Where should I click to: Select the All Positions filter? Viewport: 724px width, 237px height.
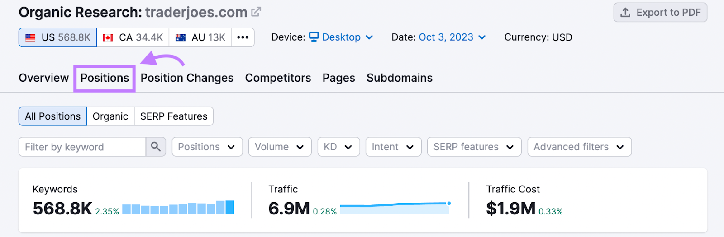pos(52,116)
